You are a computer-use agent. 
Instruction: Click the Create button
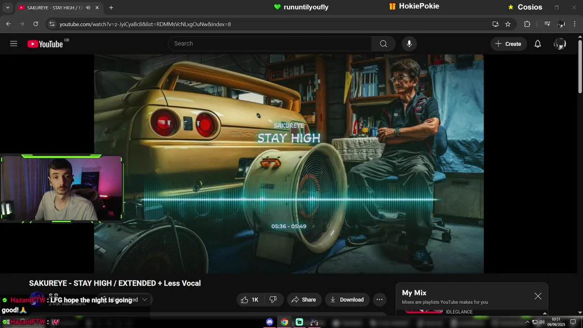point(509,44)
